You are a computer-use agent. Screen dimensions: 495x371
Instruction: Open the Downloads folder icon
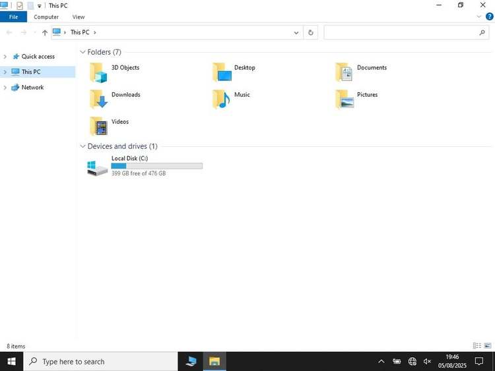tap(98, 99)
